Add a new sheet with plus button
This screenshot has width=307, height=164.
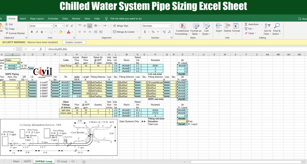tap(84, 162)
